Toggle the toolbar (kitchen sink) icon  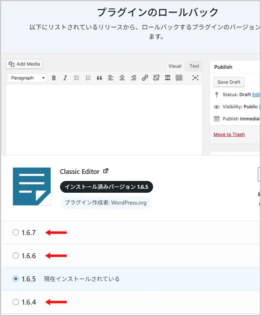(x=179, y=78)
